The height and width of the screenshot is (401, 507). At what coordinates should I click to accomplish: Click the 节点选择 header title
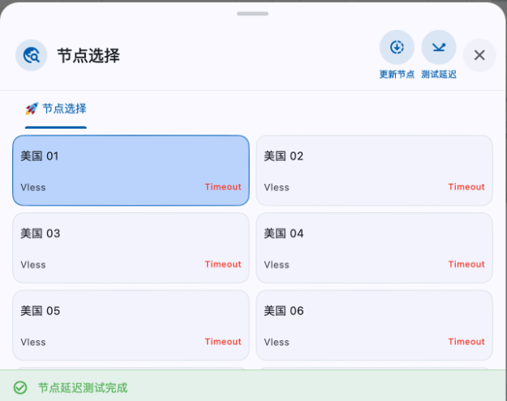click(88, 56)
